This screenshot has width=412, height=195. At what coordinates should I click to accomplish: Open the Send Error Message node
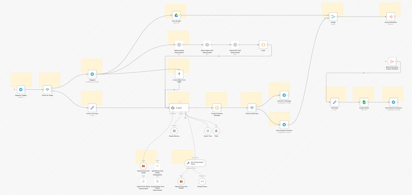[284, 95]
